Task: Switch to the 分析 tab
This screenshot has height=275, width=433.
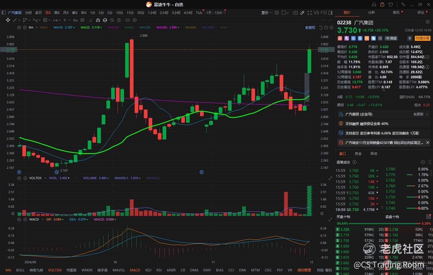Action: (x=371, y=13)
